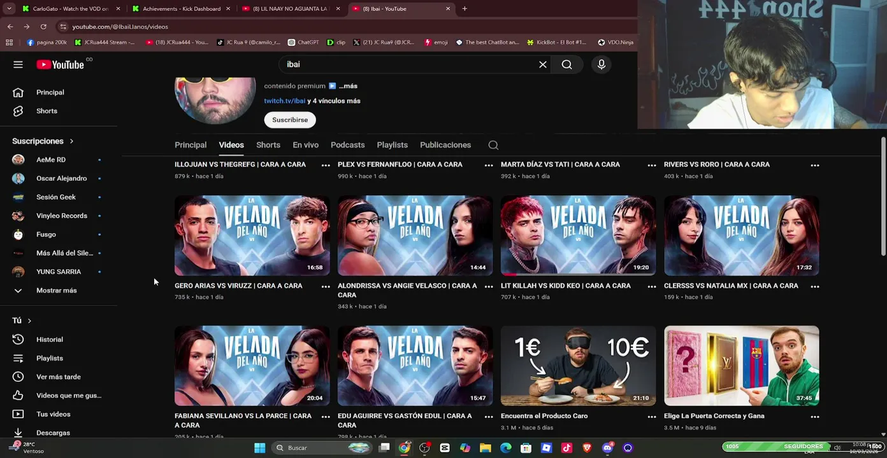The width and height of the screenshot is (887, 458).
Task: Open TikTok from the taskbar
Action: 566,448
